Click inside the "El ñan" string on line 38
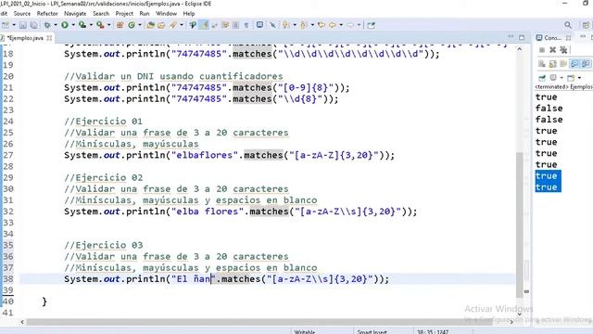 click(194, 279)
